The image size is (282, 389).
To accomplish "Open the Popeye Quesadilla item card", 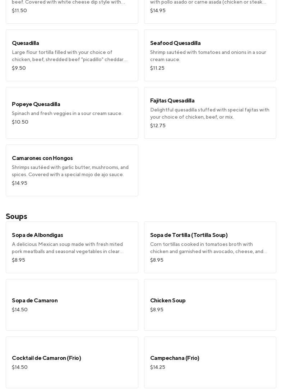I will (72, 113).
